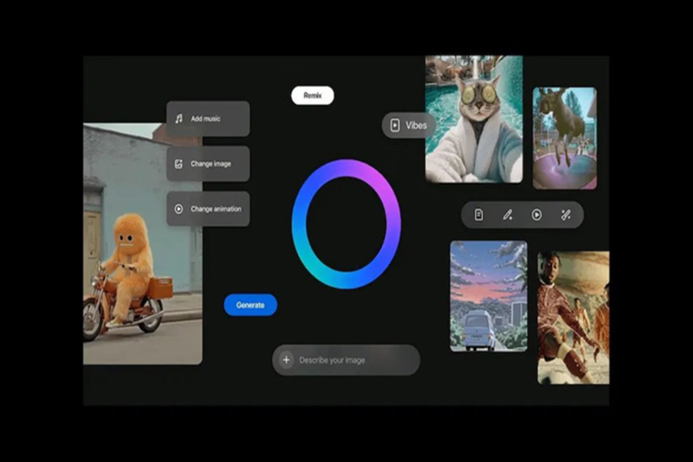
Task: Select the pencil edit icon in the toolbar
Action: click(507, 215)
